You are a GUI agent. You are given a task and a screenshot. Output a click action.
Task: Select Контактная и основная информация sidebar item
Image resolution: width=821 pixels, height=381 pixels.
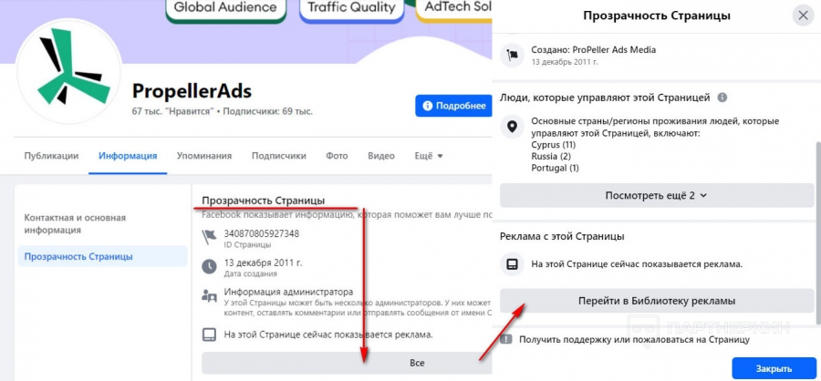76,223
